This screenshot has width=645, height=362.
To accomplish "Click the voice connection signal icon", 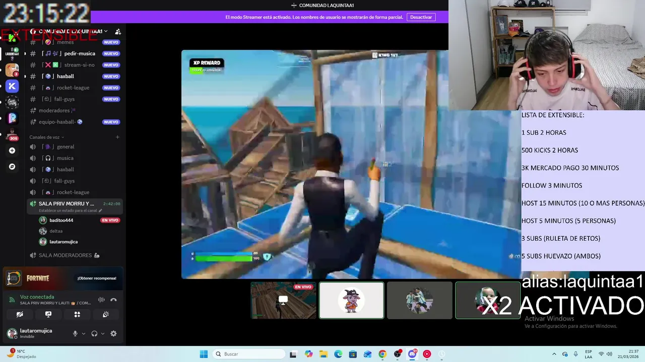I will tap(12, 300).
